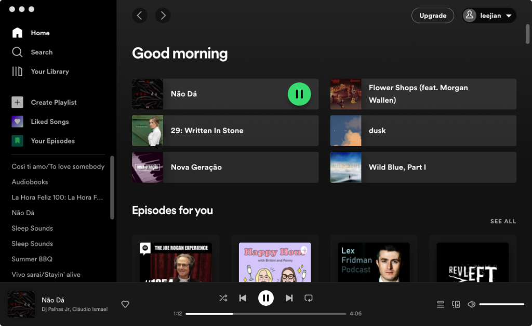Click the Upgrade button
The image size is (532, 326).
coord(432,16)
